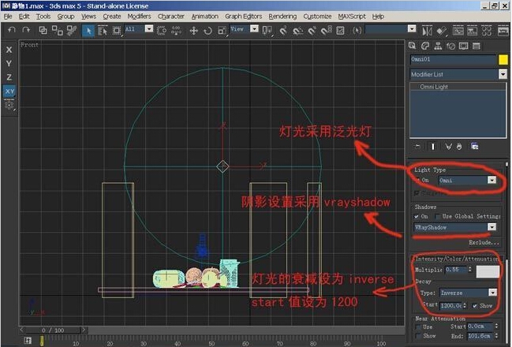
Task: Click the Unlink Selection icon
Action: 58,30
